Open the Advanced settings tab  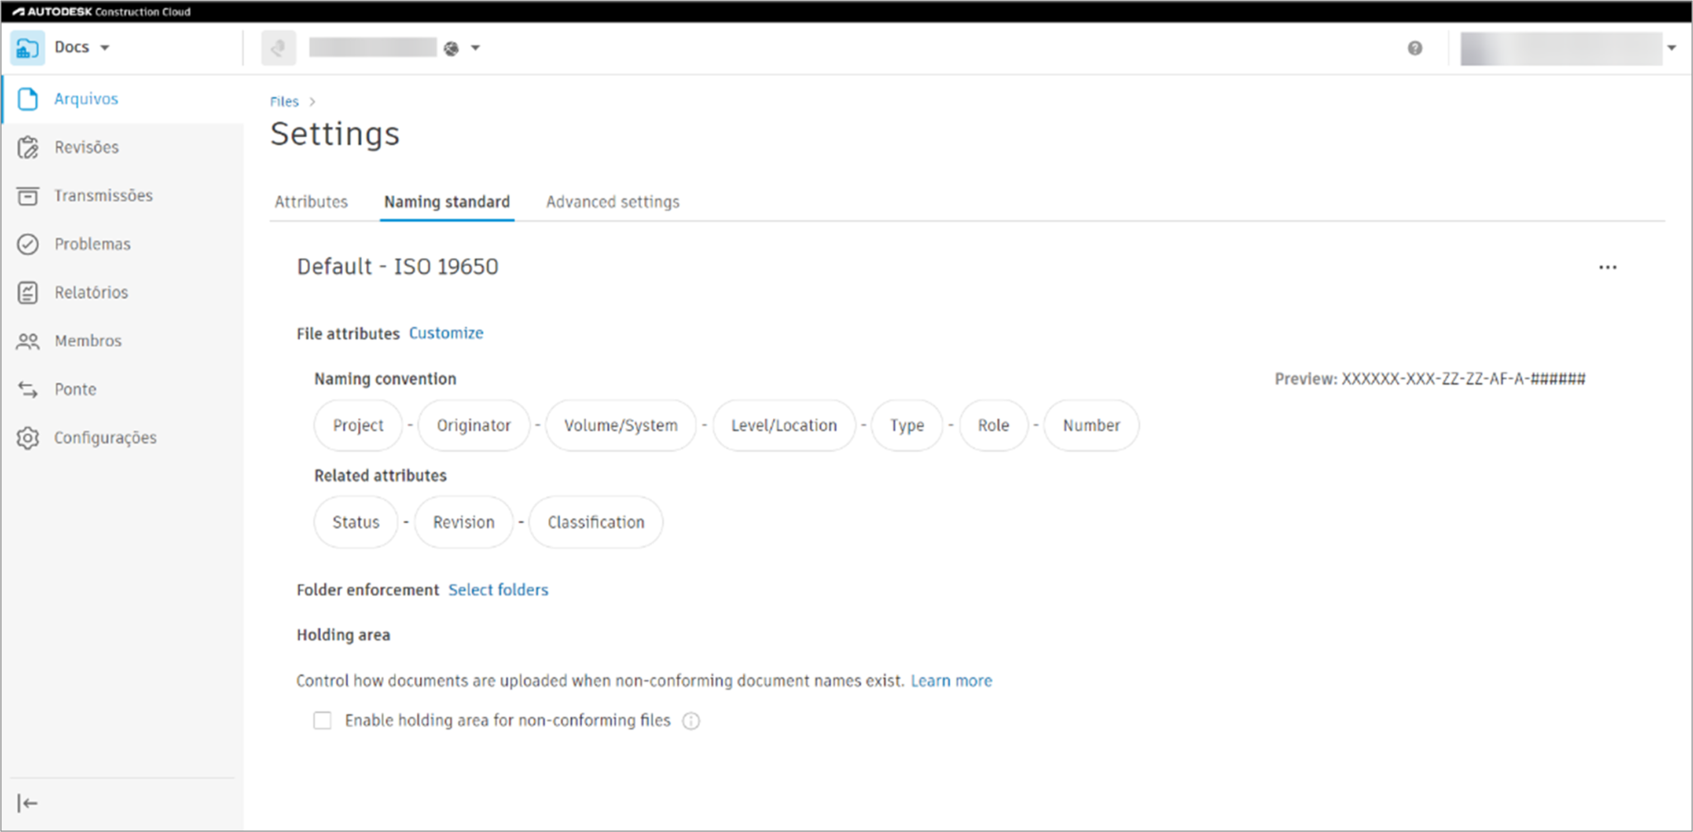(x=612, y=202)
